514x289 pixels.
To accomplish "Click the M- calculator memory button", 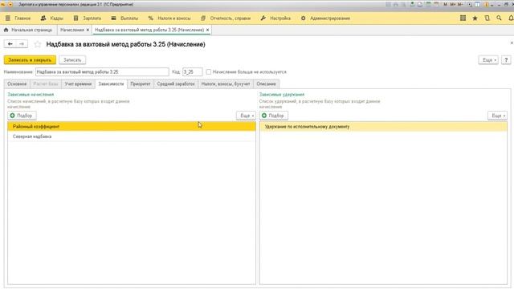I will (x=460, y=5).
